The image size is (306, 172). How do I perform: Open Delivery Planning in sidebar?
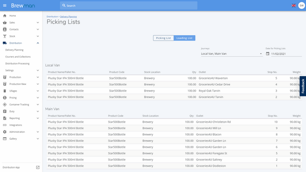[14, 50]
